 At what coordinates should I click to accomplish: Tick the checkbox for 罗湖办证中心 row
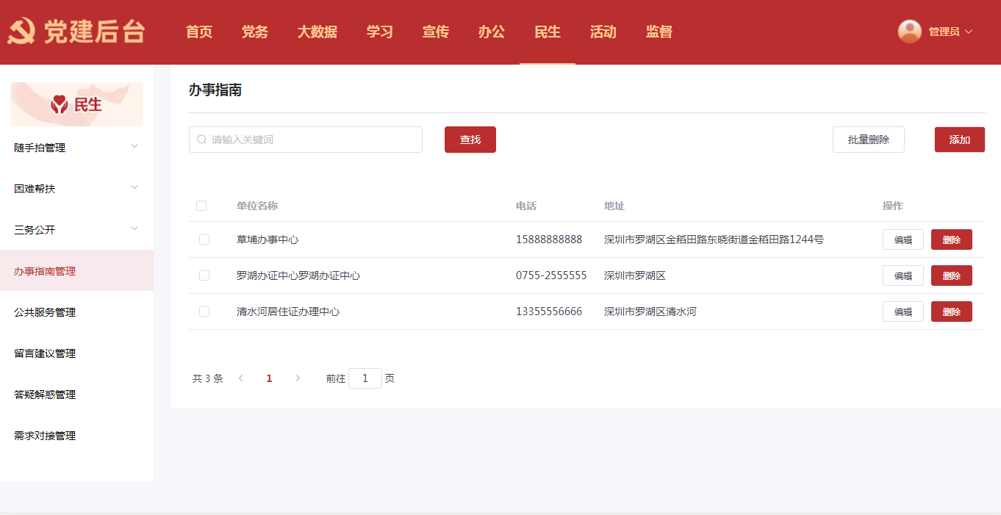click(204, 275)
